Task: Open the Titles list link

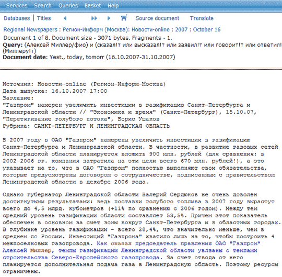Action: pos(44,18)
